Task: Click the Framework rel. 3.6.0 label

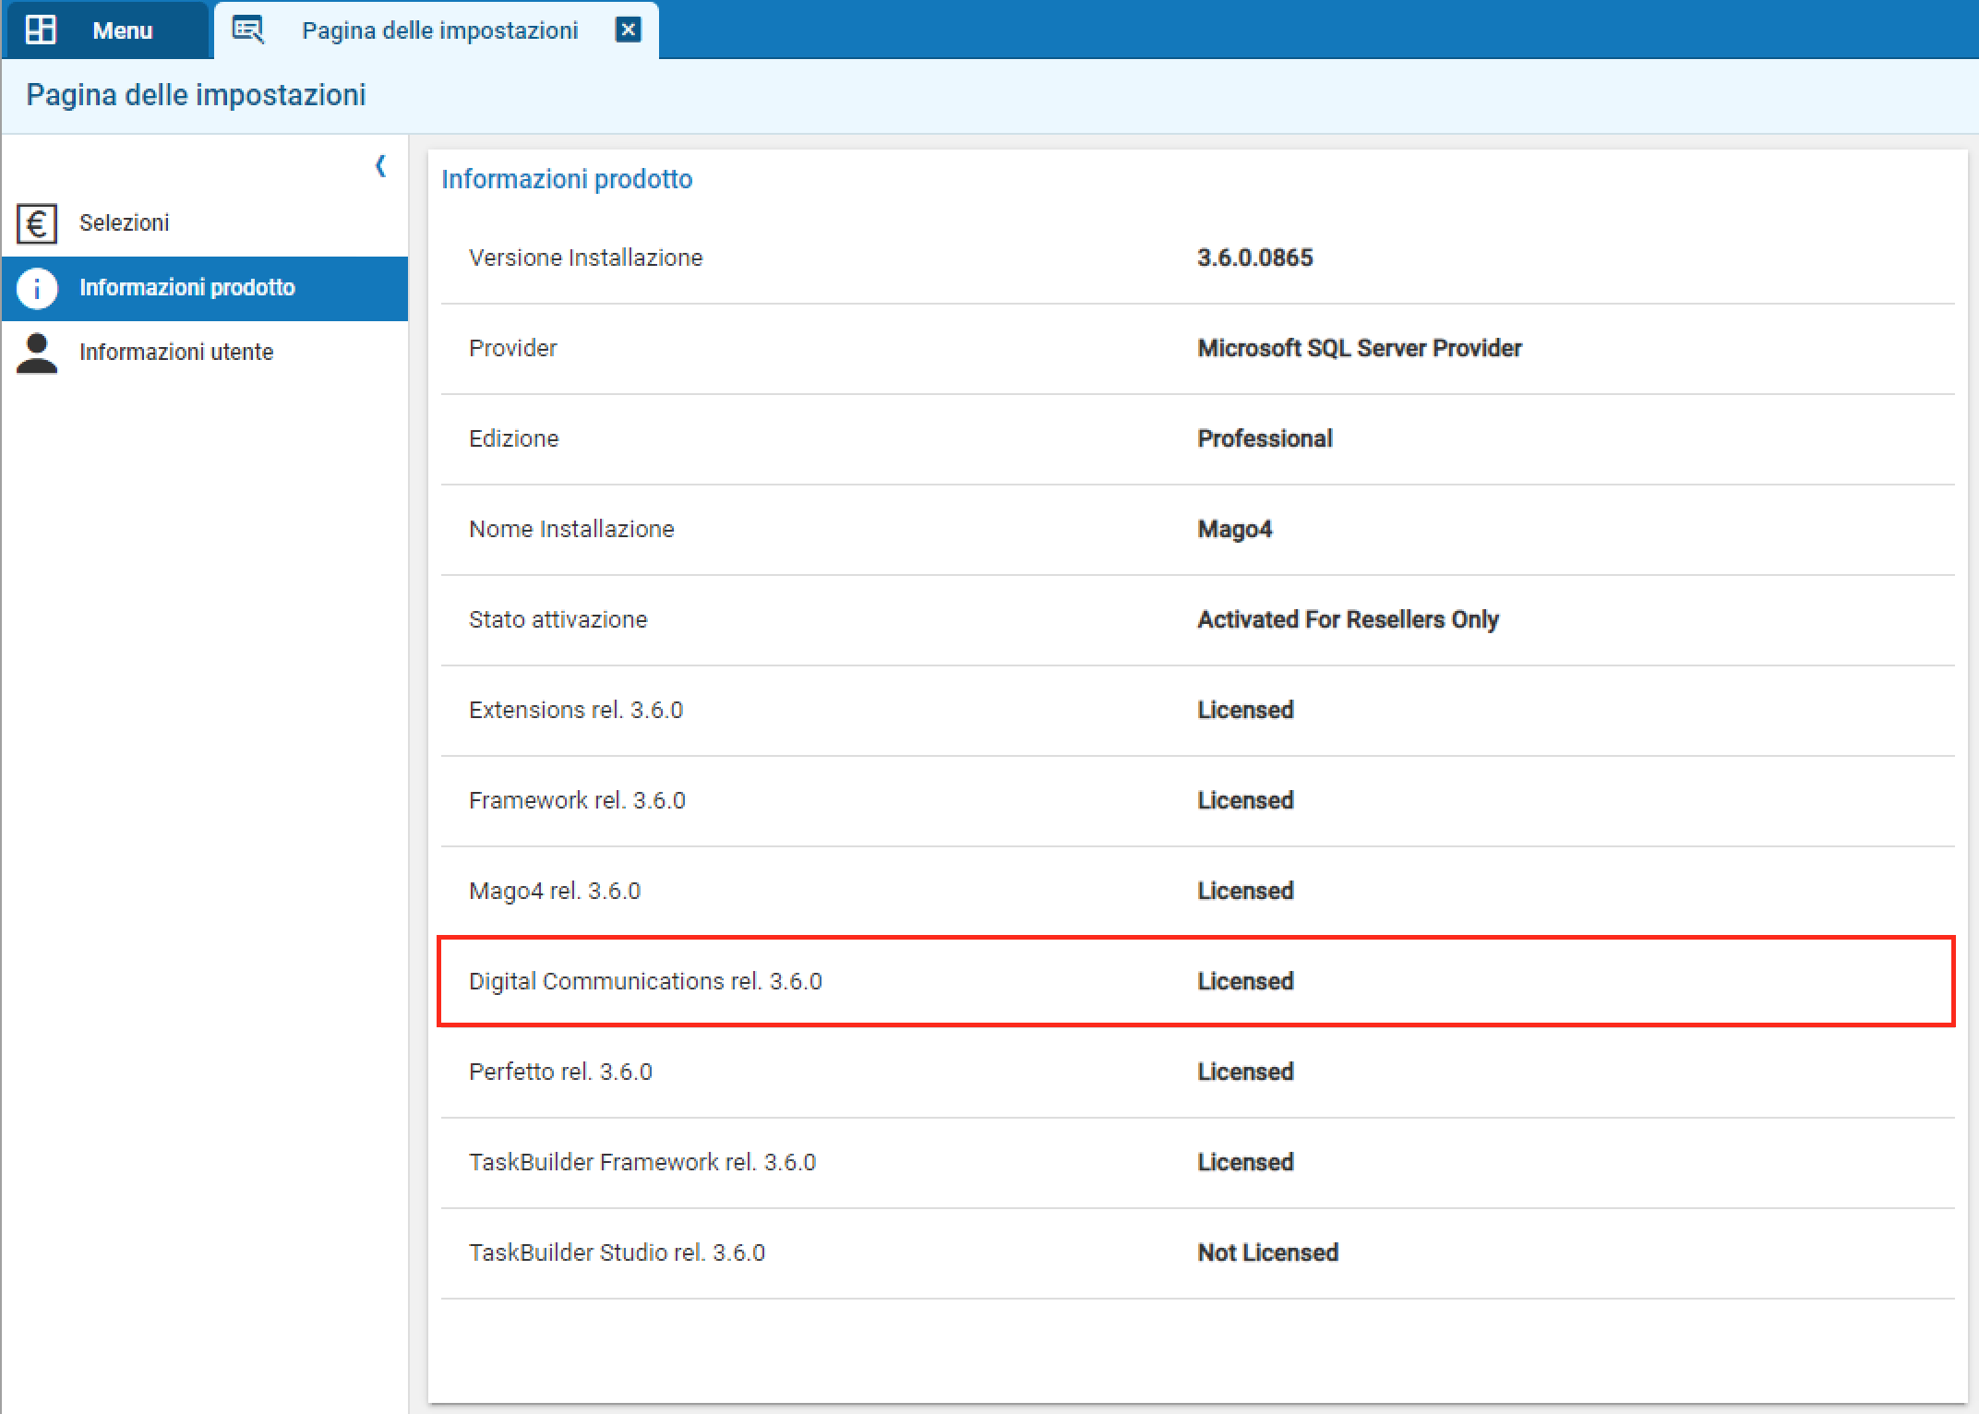Action: coord(578,800)
